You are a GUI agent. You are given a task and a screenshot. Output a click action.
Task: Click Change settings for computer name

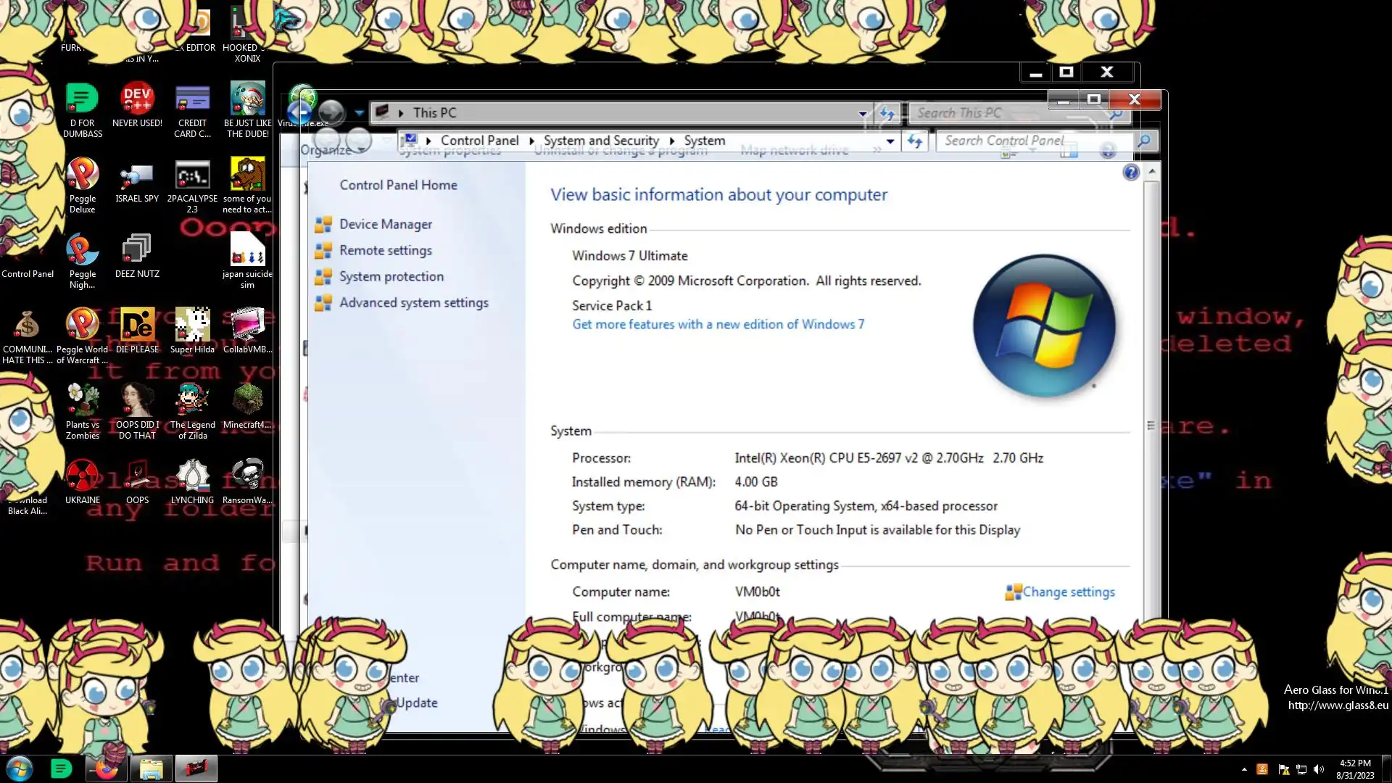1068,592
